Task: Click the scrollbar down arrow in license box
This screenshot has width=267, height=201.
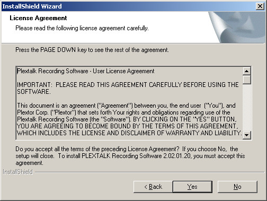Action: pyautogui.click(x=247, y=135)
